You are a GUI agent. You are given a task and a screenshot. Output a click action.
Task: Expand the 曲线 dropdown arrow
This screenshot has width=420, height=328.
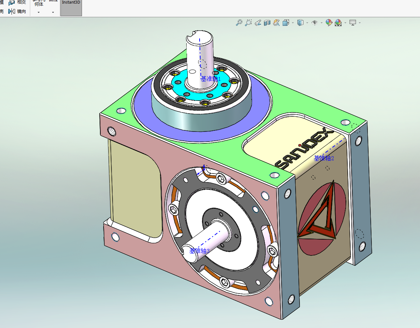click(x=53, y=12)
